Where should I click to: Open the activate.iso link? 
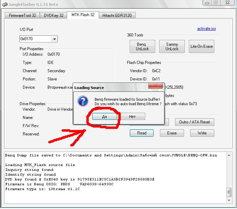[x=206, y=29]
